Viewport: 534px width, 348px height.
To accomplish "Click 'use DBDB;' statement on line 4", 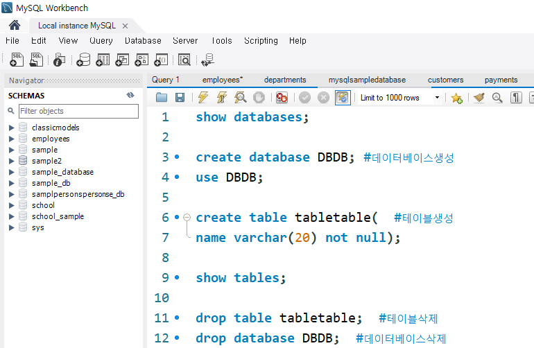I will click(229, 177).
